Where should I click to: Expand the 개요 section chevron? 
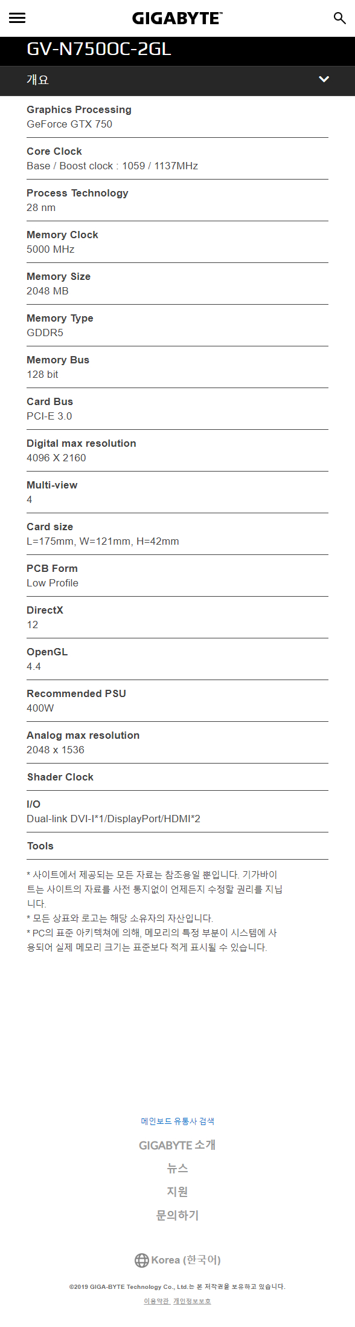(324, 79)
